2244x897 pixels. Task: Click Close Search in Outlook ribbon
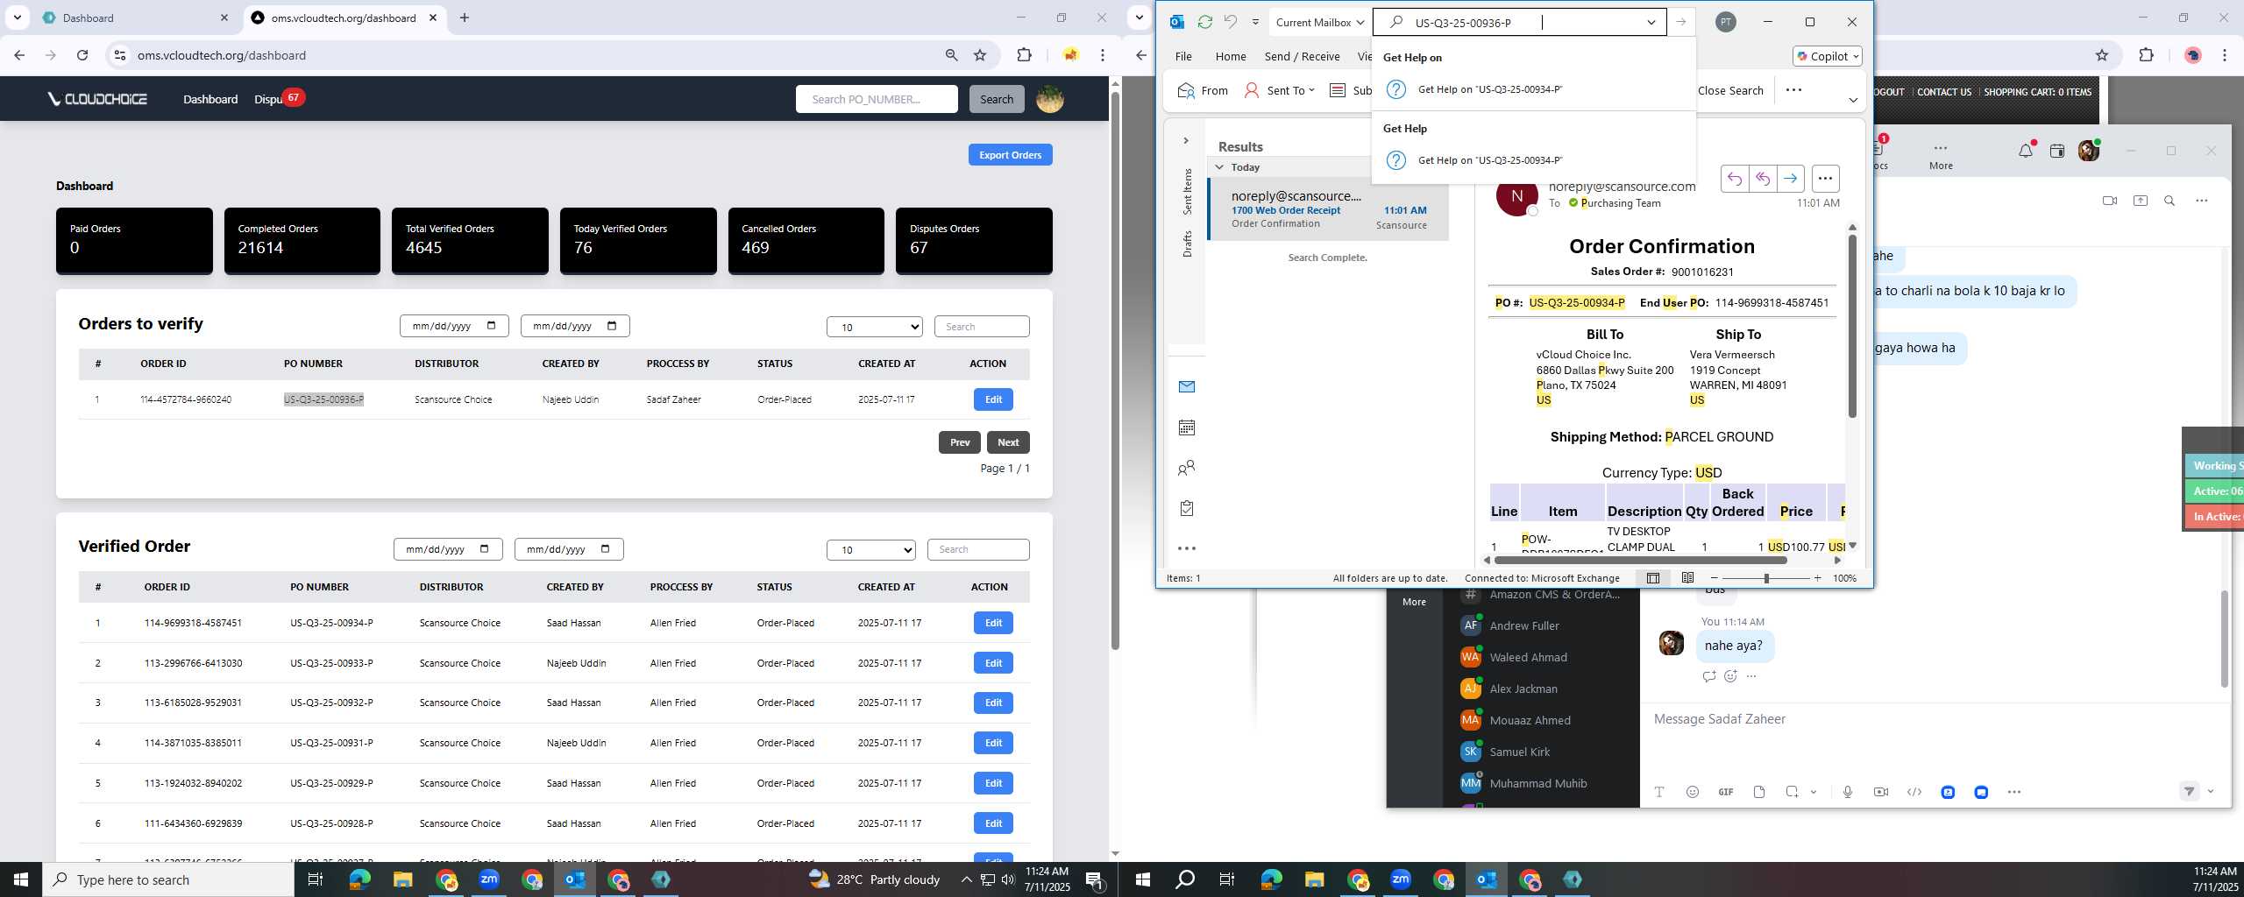(1729, 90)
